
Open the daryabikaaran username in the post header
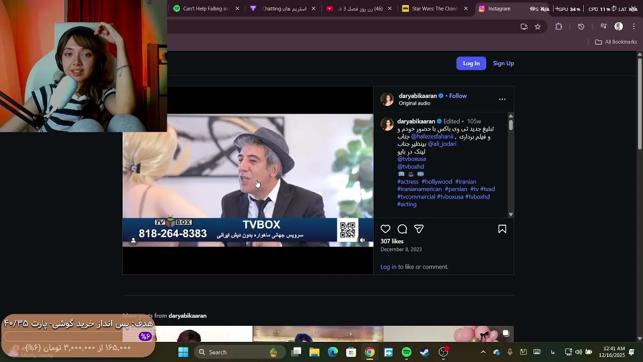click(x=418, y=96)
